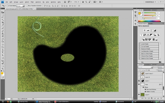Hide the Bevel and Emboss effect

click(x=145, y=90)
